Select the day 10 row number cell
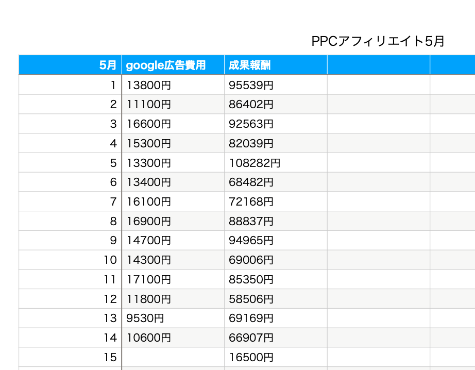This screenshot has height=370, width=475. tap(71, 260)
